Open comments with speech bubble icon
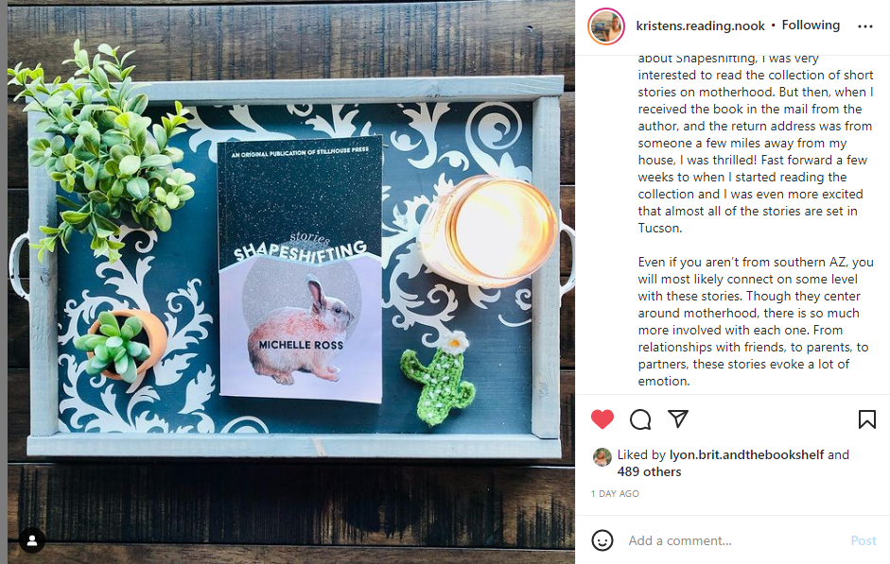The image size is (890, 564). [640, 419]
